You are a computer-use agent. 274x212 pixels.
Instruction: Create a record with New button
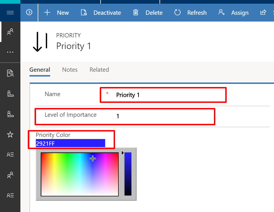[57, 12]
